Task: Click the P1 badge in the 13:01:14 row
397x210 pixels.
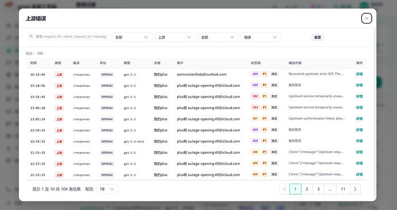Action: coord(264,118)
